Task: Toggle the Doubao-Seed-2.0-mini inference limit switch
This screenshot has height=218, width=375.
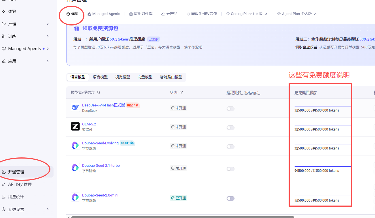Action: coord(231,198)
